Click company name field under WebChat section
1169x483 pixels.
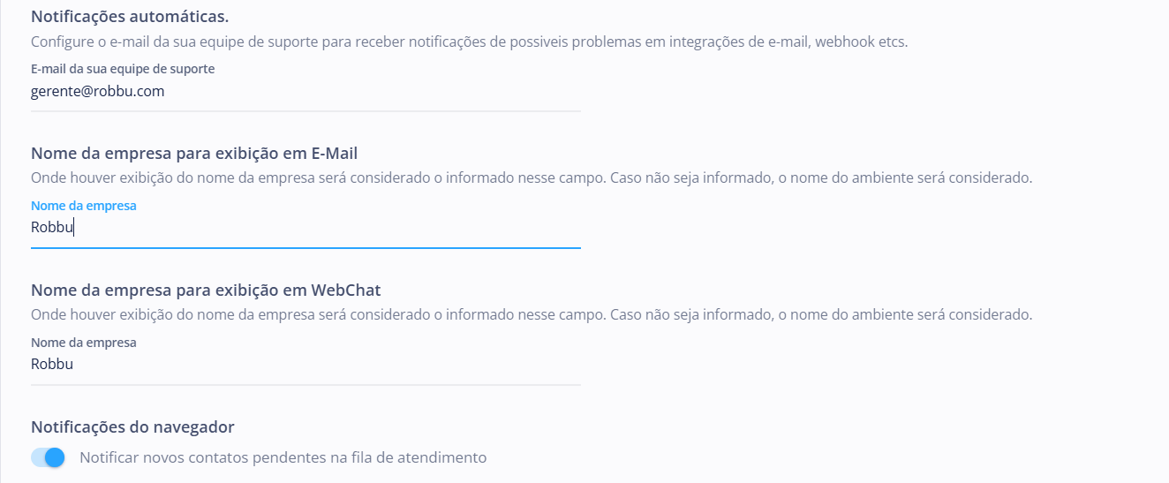[305, 364]
